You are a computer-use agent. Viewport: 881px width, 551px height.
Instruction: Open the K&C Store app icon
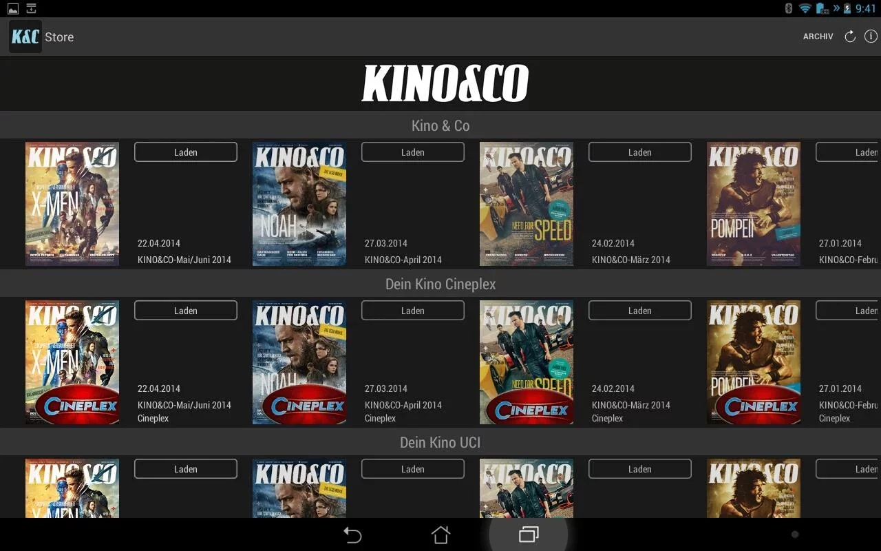coord(25,37)
